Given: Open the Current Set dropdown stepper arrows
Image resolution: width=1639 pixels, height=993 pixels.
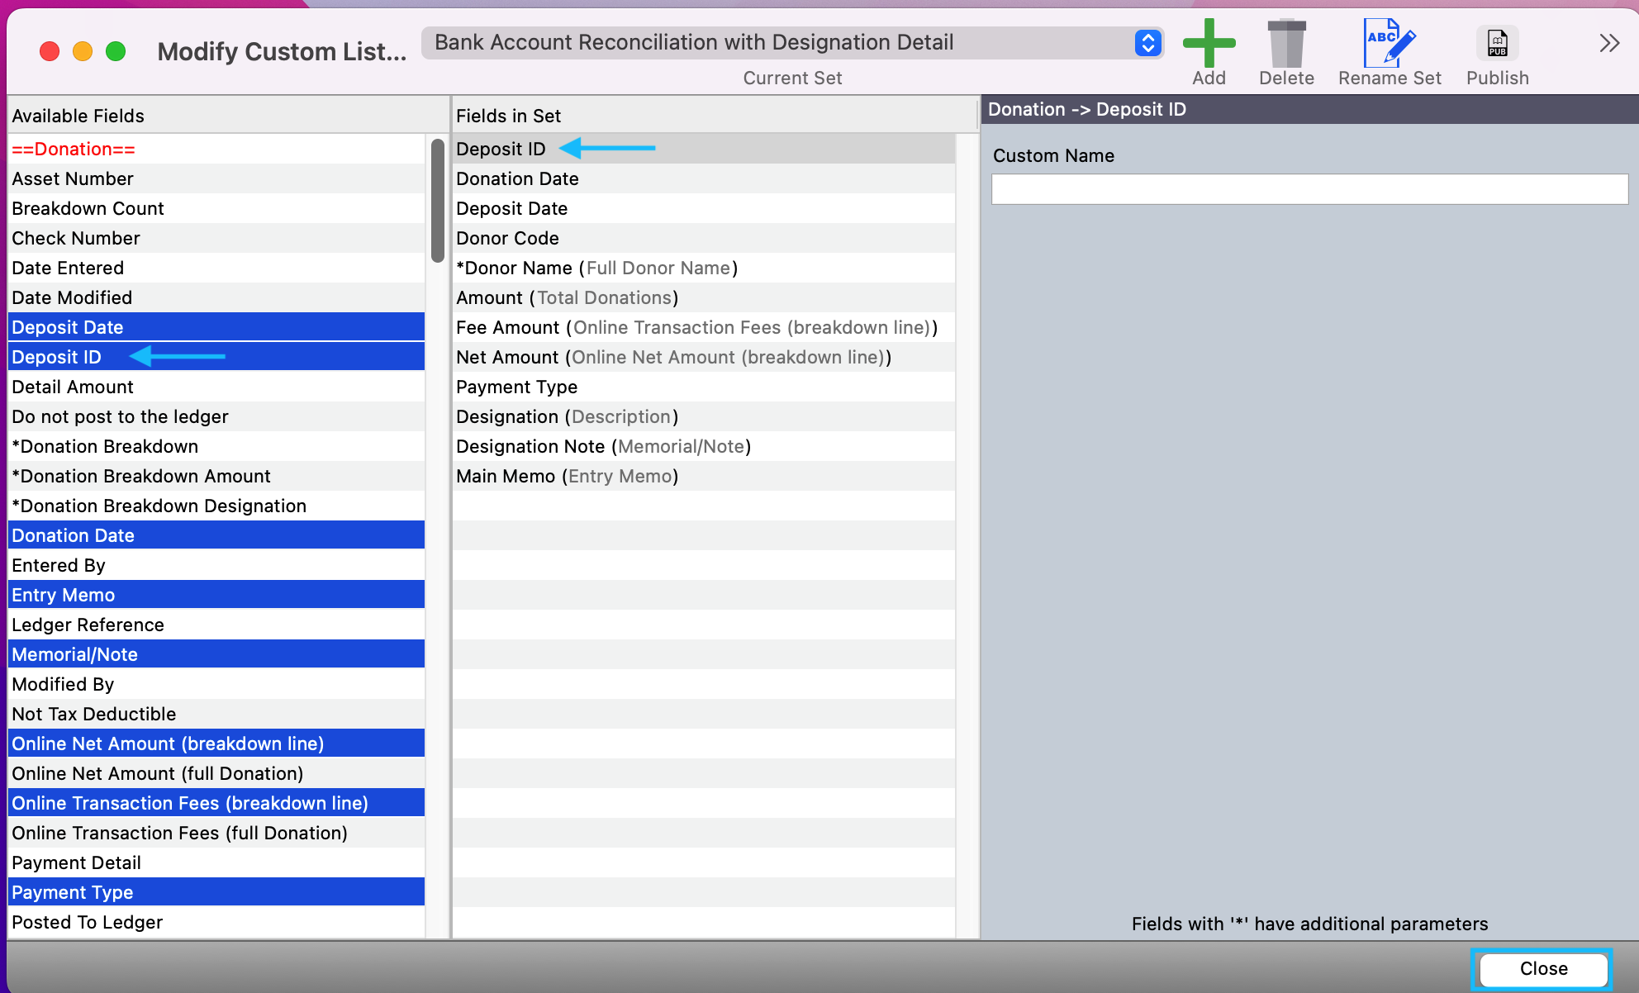Looking at the screenshot, I should pyautogui.click(x=1147, y=43).
